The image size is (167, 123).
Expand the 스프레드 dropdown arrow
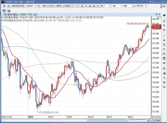[72, 6]
